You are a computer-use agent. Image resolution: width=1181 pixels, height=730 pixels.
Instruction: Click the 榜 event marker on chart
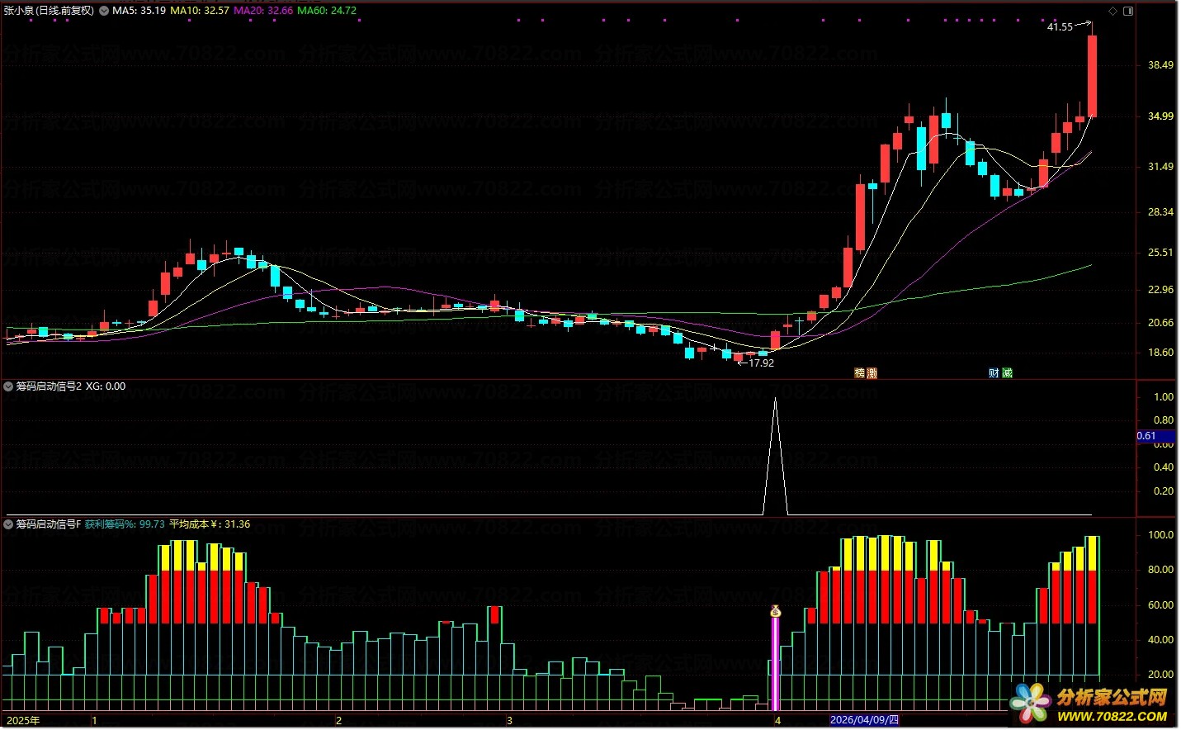pos(860,373)
